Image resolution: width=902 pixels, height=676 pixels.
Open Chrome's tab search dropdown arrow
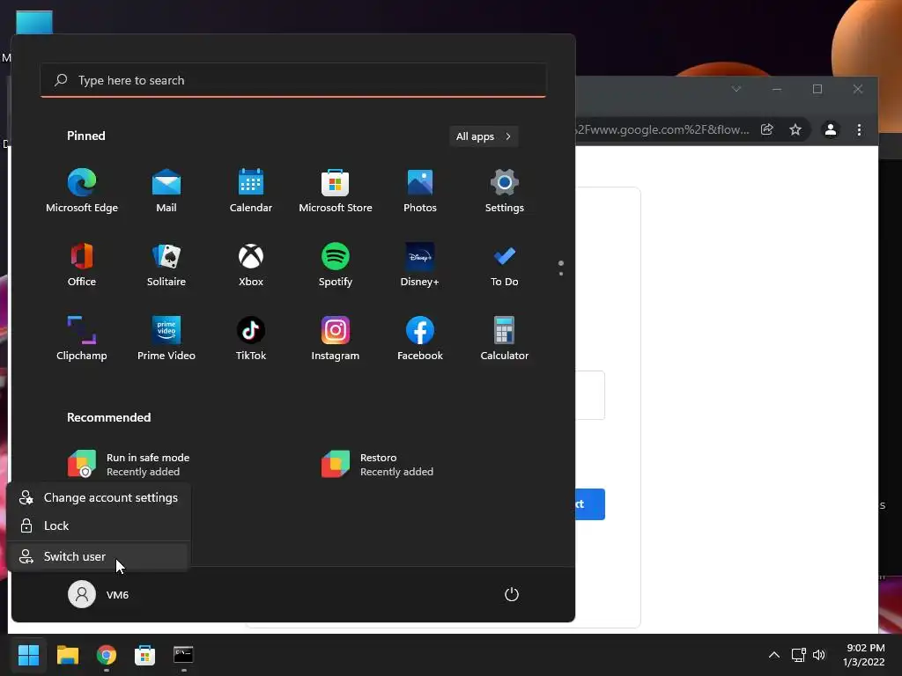pyautogui.click(x=736, y=89)
